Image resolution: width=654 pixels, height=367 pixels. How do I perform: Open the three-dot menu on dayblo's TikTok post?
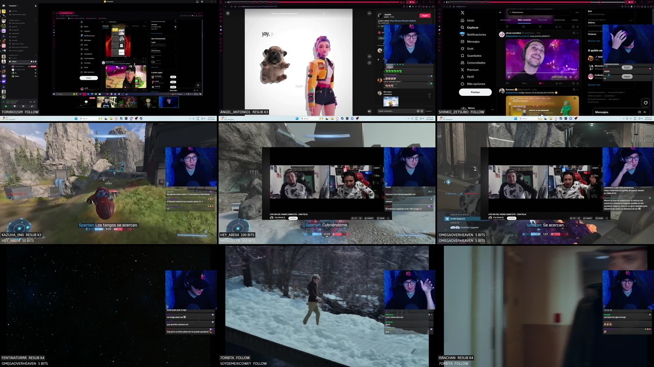[370, 13]
